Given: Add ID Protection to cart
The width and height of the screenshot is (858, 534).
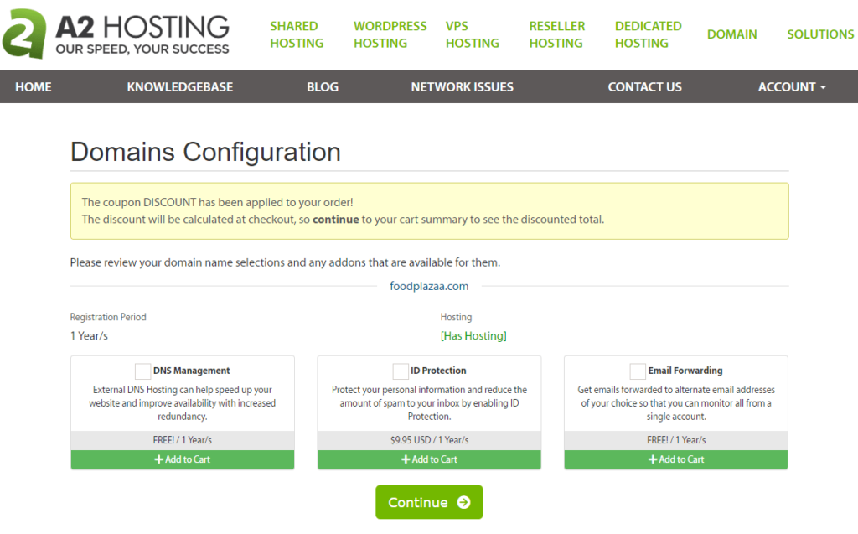Looking at the screenshot, I should 429,459.
